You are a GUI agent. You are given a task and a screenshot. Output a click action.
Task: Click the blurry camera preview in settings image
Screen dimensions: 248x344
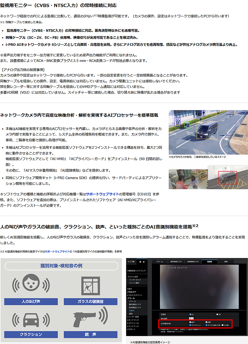(199, 287)
